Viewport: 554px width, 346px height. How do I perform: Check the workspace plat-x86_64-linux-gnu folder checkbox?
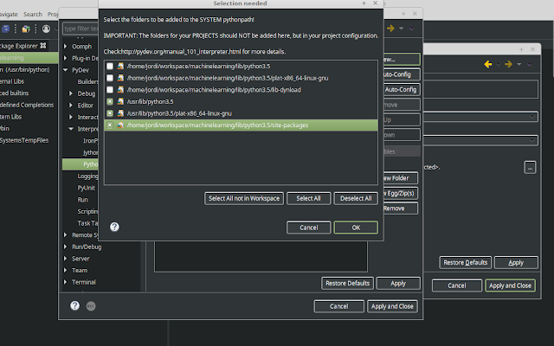pos(110,78)
